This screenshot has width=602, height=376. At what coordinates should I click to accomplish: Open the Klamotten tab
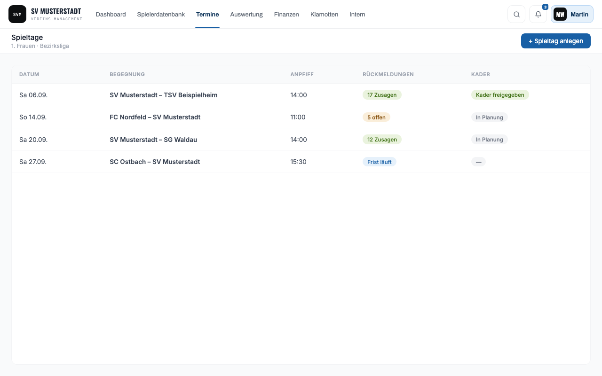point(324,14)
